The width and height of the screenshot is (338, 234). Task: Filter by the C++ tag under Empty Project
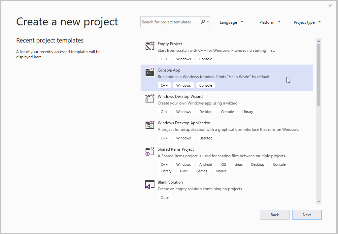tap(164, 59)
